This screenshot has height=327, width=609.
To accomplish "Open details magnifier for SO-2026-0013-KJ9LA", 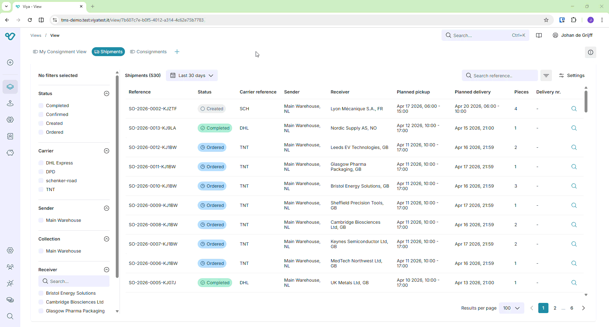I will click(574, 128).
